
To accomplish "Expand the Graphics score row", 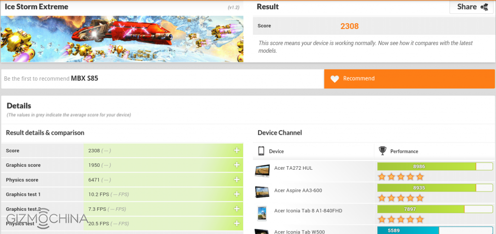I will click(x=237, y=165).
